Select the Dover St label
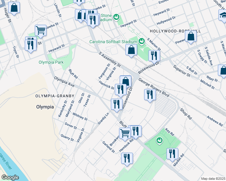The image size is (226, 181). click(71, 126)
